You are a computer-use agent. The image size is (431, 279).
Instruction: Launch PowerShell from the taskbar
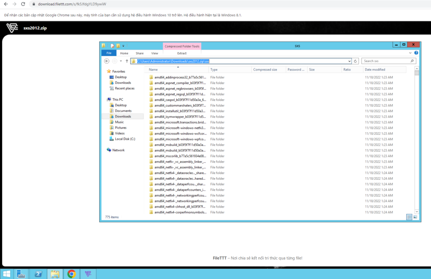pos(38,274)
